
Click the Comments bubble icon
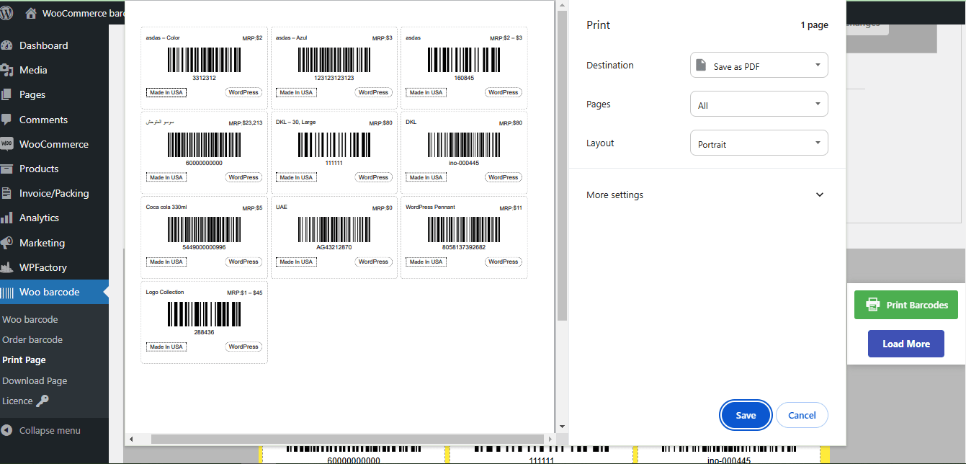pyautogui.click(x=7, y=120)
